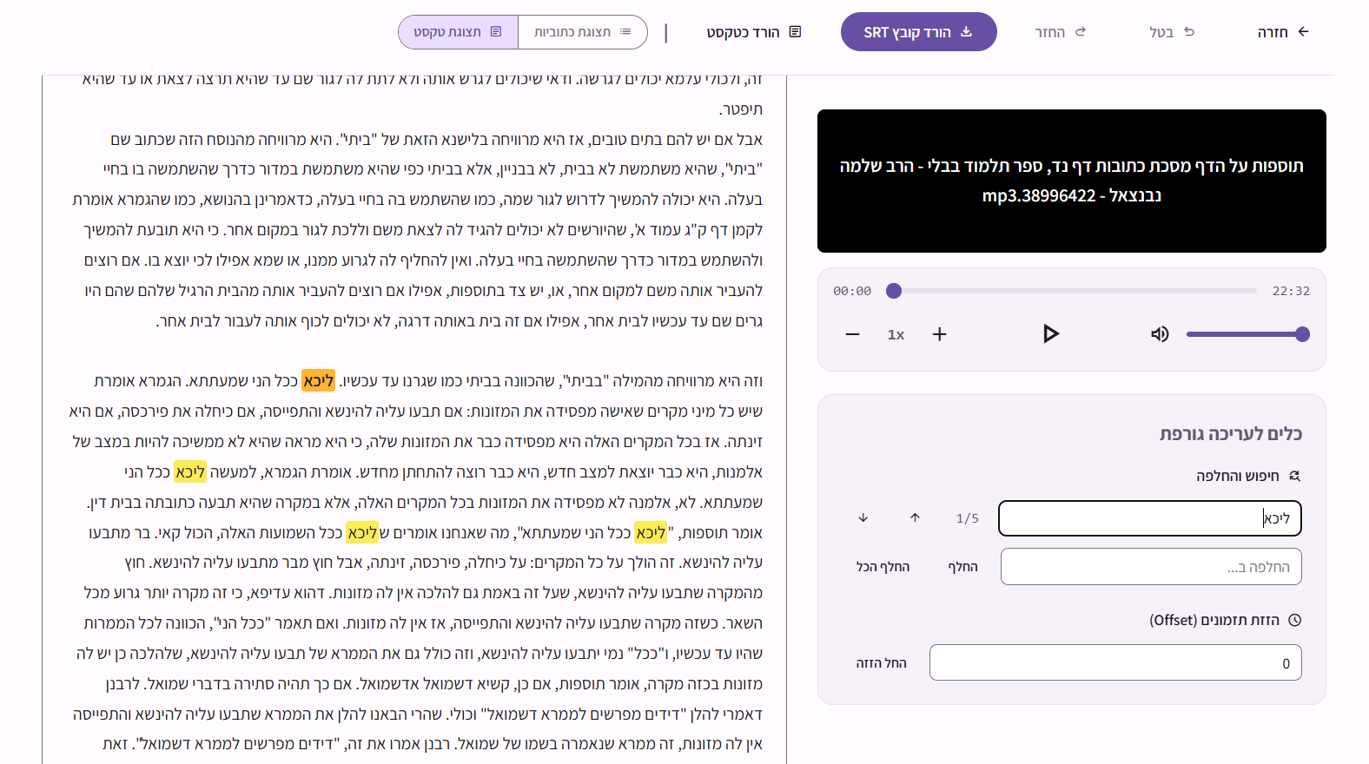Click the page icon in תצוגת טקסט tab

click(496, 32)
